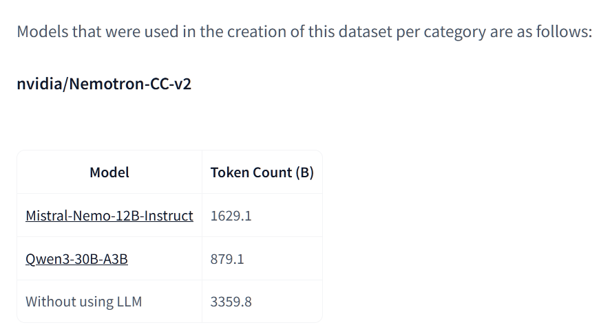
Task: Click the word Models starting the sentence
Action: click(43, 32)
